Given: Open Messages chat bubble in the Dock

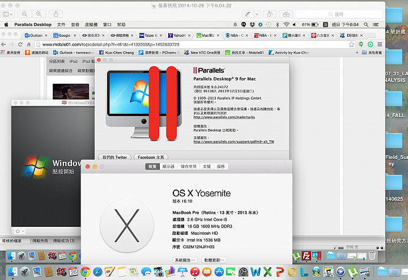Looking at the screenshot, I should 146,272.
